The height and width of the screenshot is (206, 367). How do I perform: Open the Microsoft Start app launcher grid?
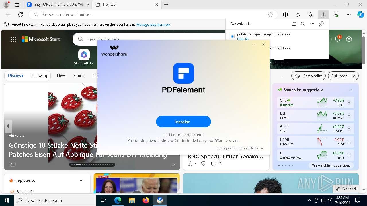coord(14,39)
